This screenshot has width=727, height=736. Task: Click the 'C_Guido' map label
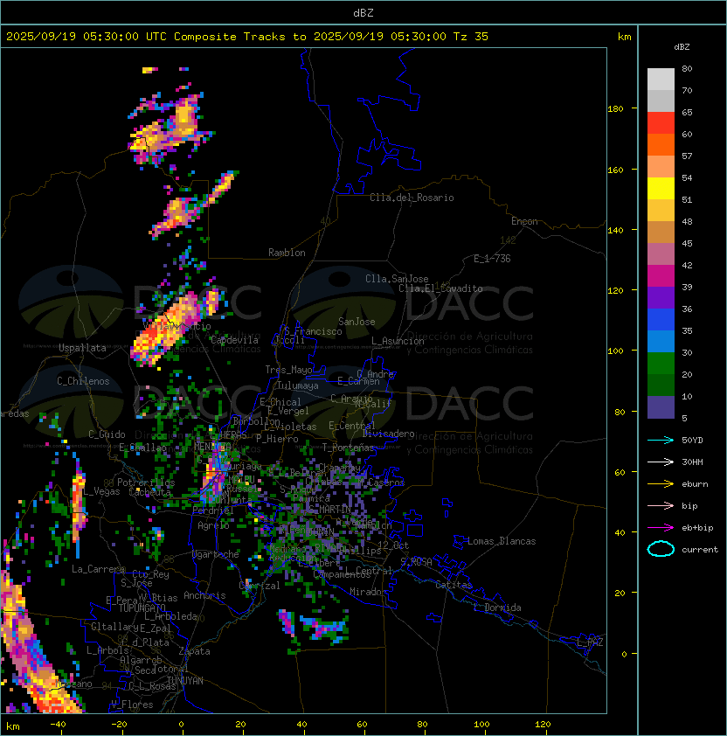(x=107, y=434)
